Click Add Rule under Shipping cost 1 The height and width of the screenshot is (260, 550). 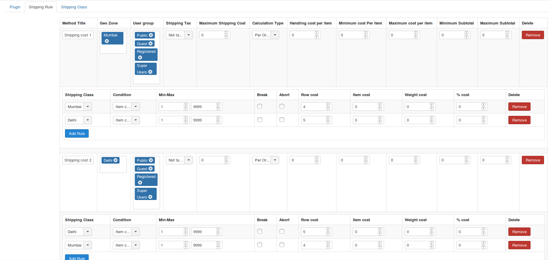pos(77,133)
